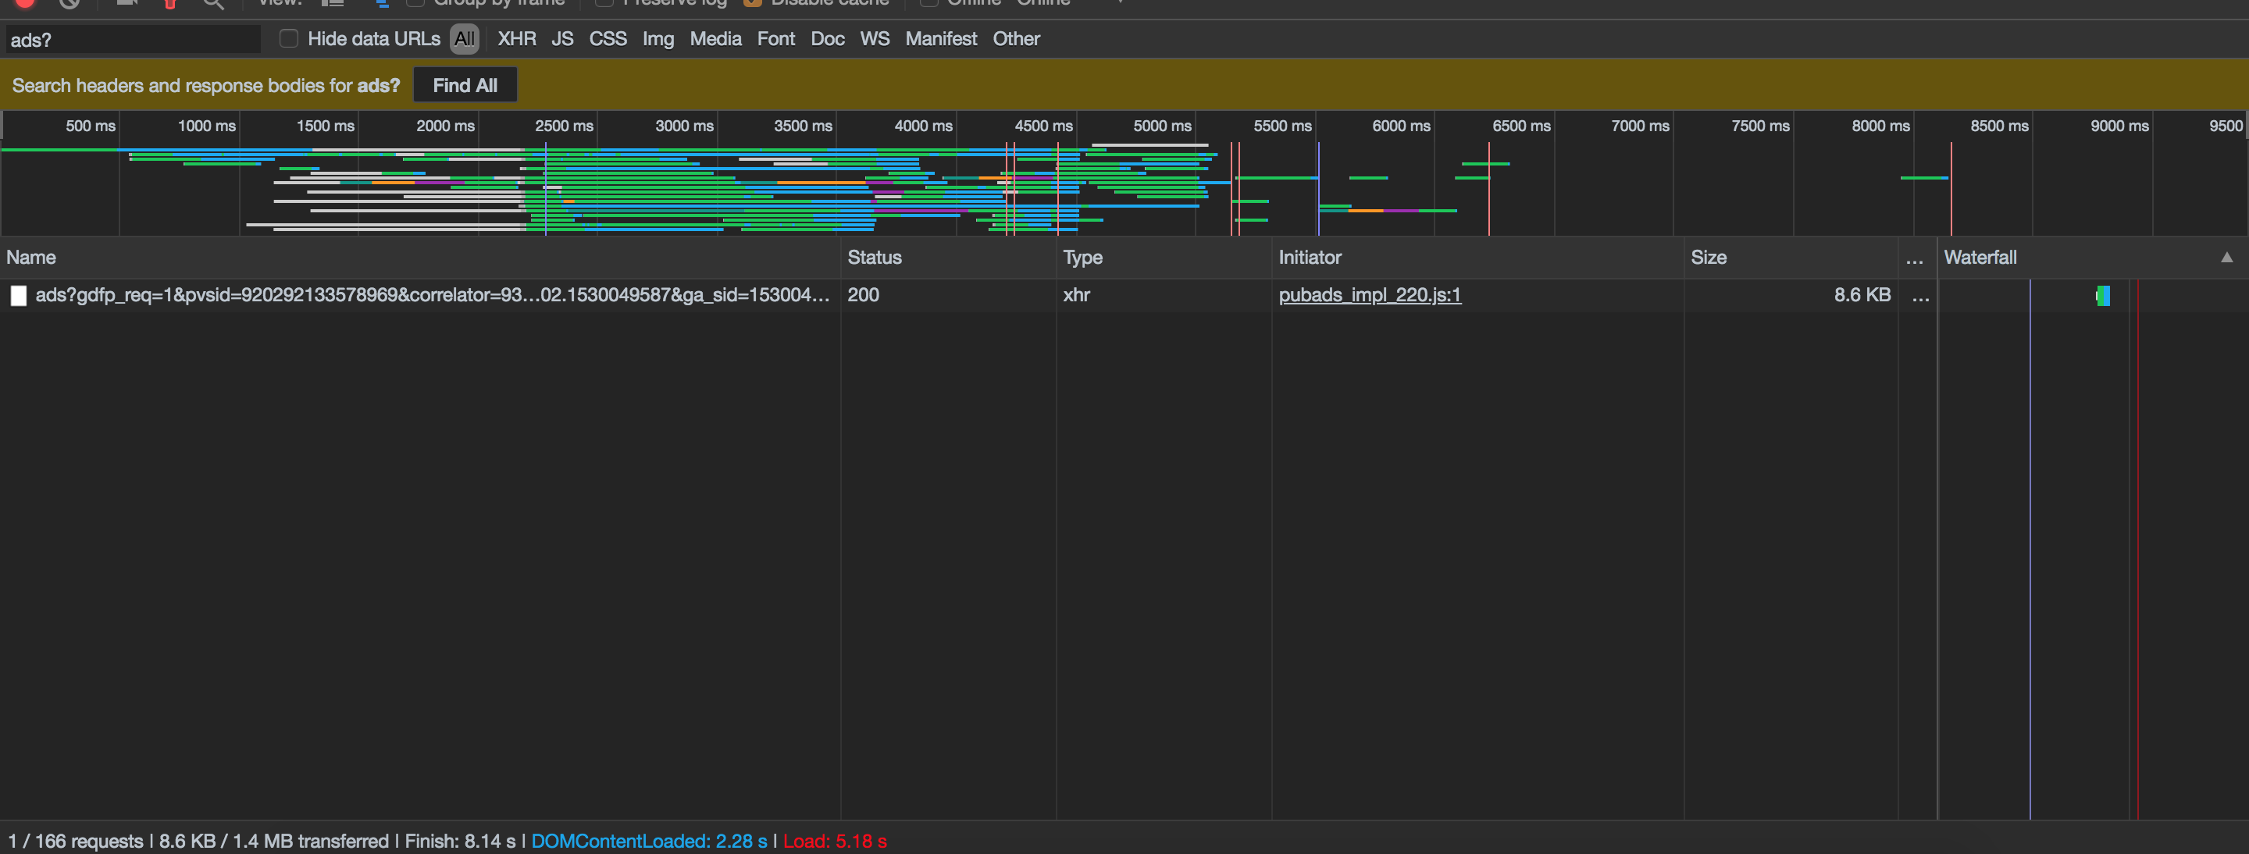Click the large request rows view icon
Screen dimensions: 2249x854
333,3
